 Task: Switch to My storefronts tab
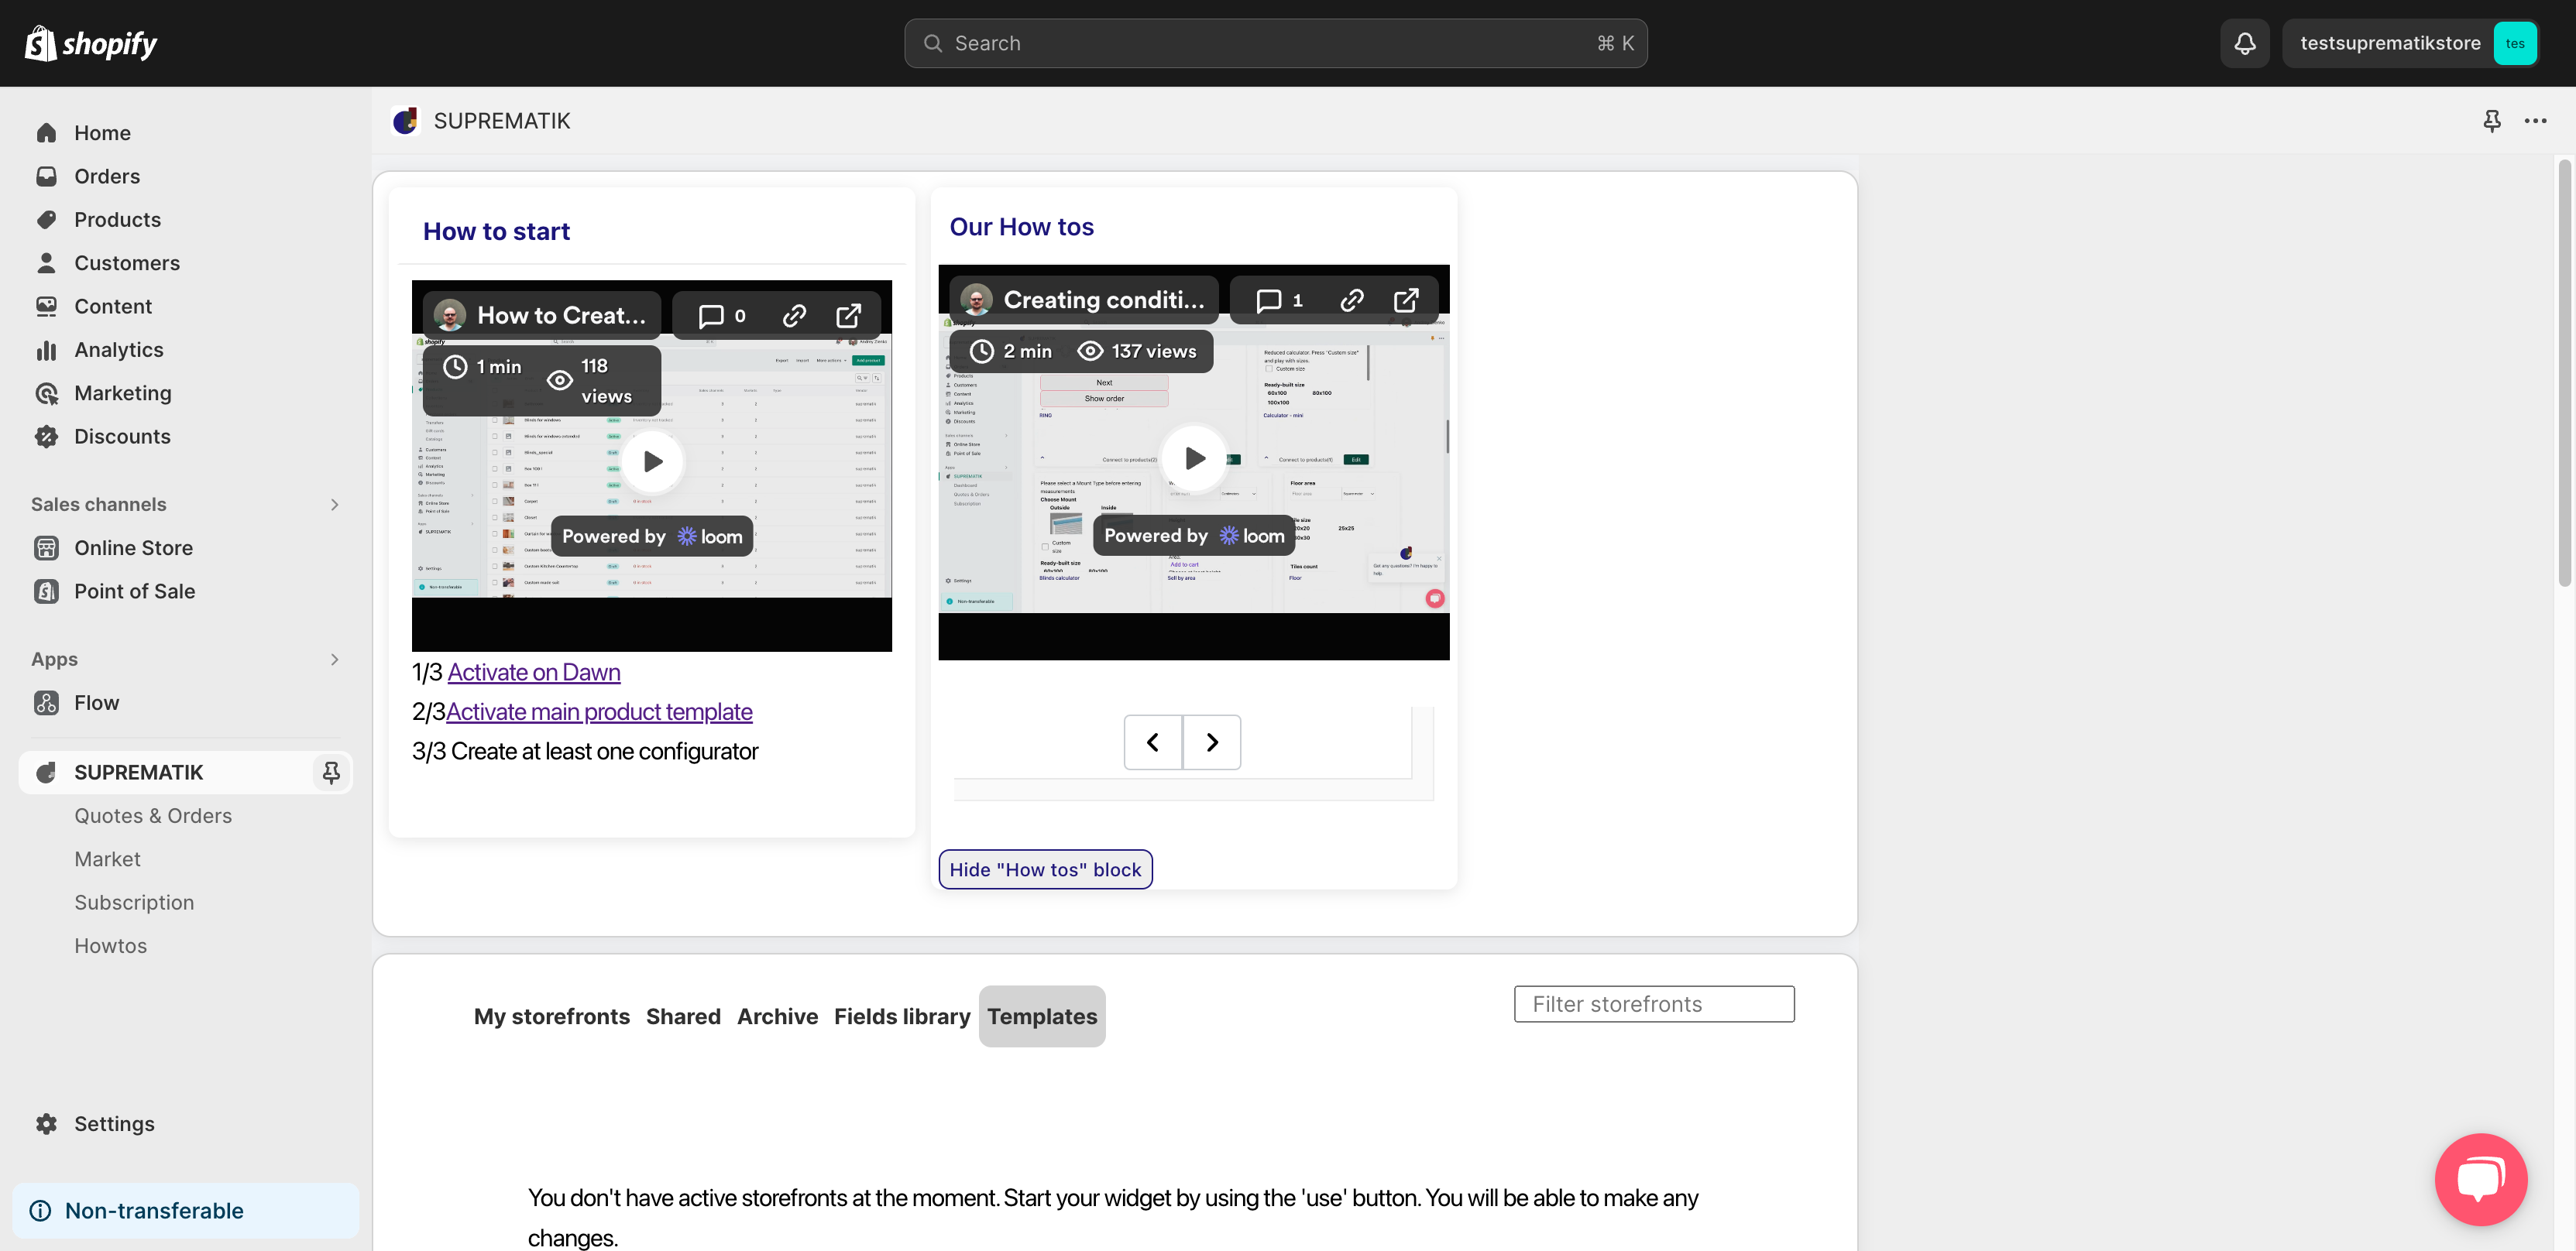[552, 1016]
